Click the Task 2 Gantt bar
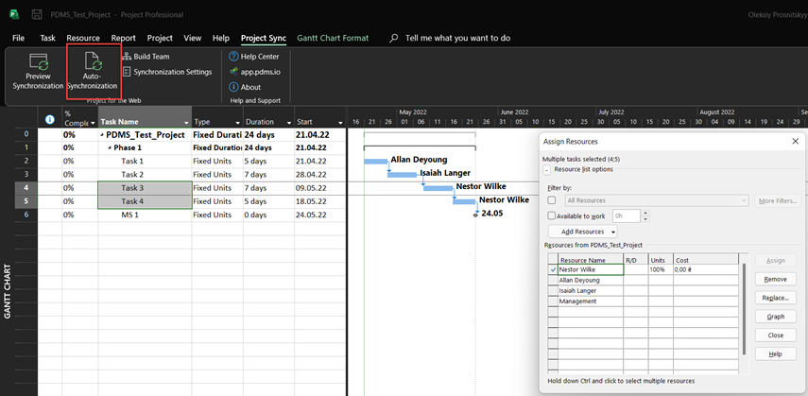Viewport: 808px width, 396px height. [402, 175]
